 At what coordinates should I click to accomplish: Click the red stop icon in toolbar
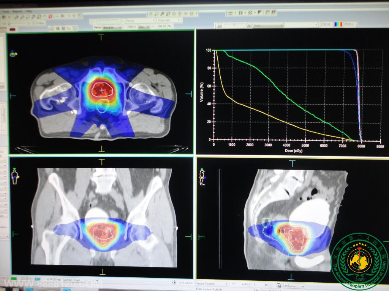50,17
